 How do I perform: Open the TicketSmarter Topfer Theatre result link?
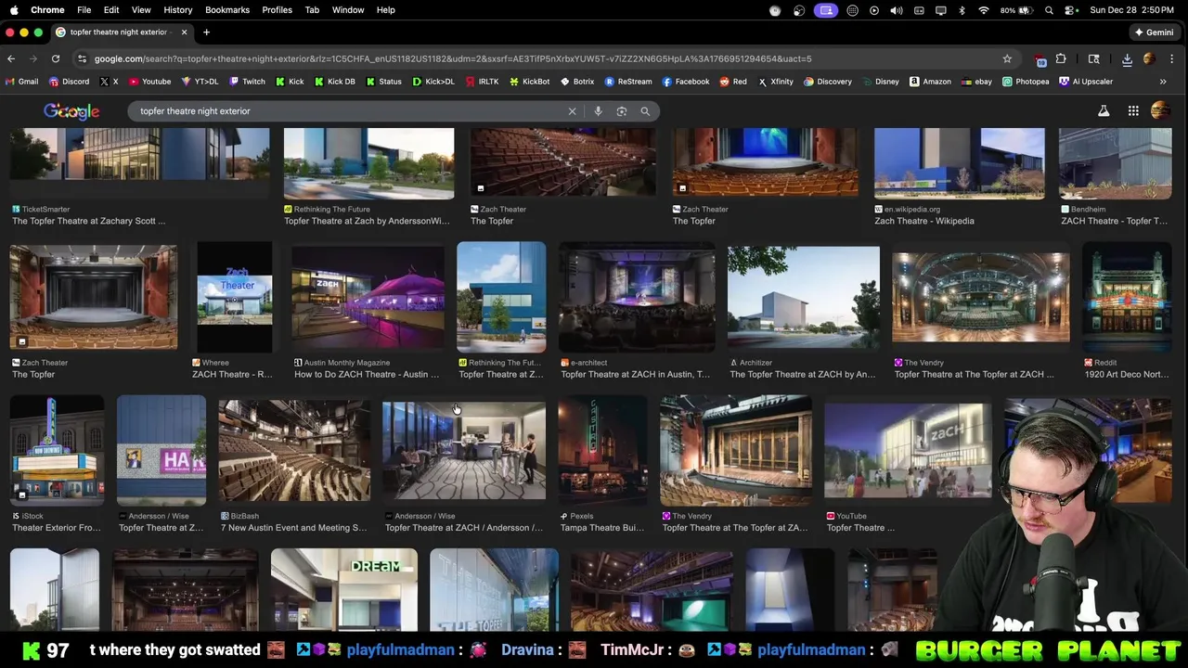[x=89, y=221]
